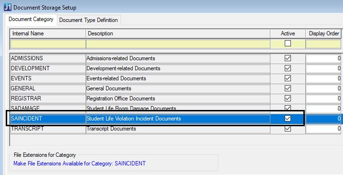Click Make File Extensions Available for Category link
Viewport: 343px width, 175px height.
coord(79,164)
